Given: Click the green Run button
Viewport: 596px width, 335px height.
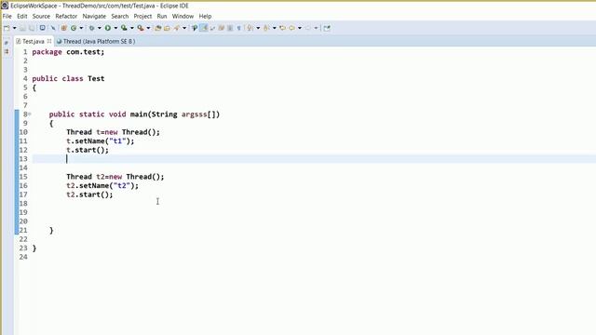Looking at the screenshot, I should pyautogui.click(x=108, y=28).
